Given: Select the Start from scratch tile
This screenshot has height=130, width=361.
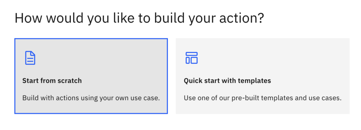Looking at the screenshot, I should 91,76.
